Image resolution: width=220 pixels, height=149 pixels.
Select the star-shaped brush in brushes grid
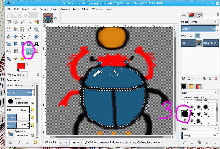pos(192,114)
